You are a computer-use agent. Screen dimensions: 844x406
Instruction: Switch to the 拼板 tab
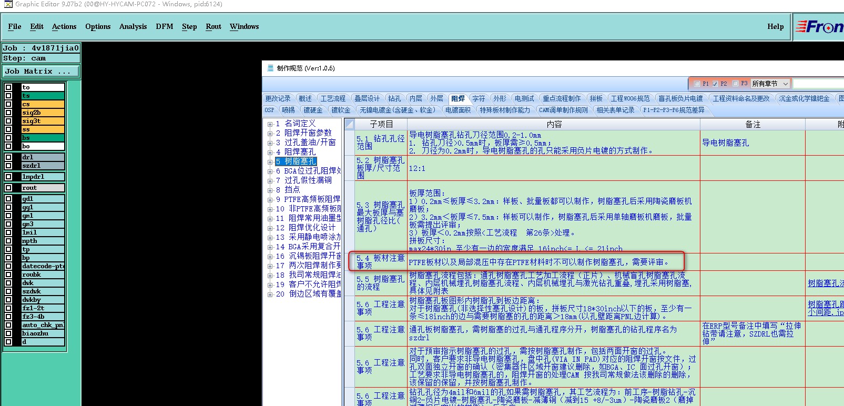pos(596,98)
